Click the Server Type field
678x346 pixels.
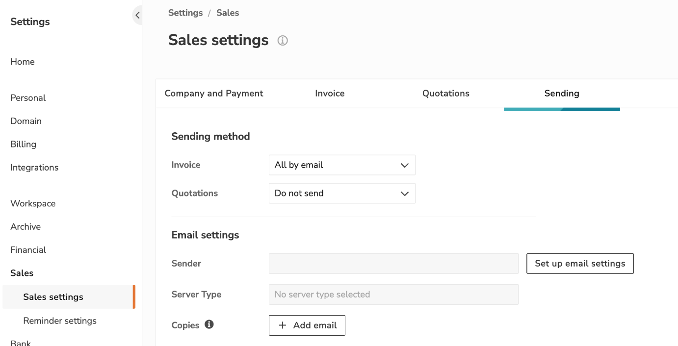coord(393,295)
